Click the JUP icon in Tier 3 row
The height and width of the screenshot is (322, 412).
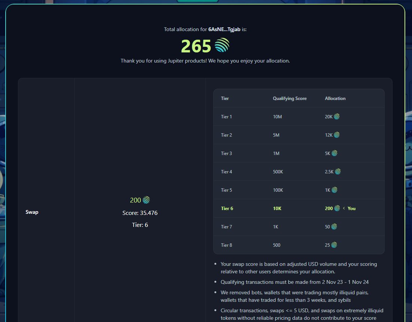pos(334,153)
